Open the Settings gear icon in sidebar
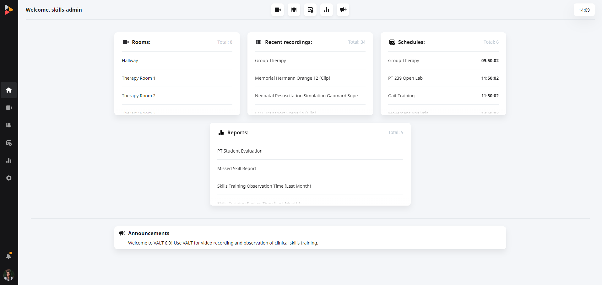602x285 pixels. coord(9,178)
